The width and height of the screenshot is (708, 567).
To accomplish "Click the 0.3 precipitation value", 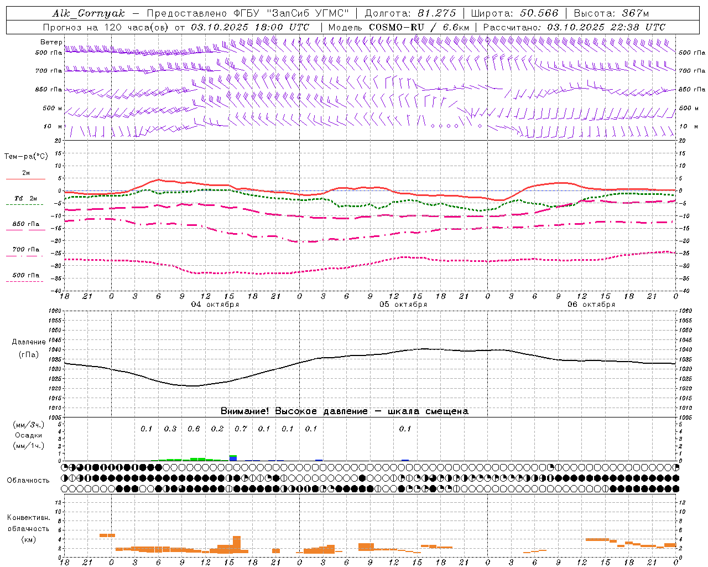I will click(170, 429).
